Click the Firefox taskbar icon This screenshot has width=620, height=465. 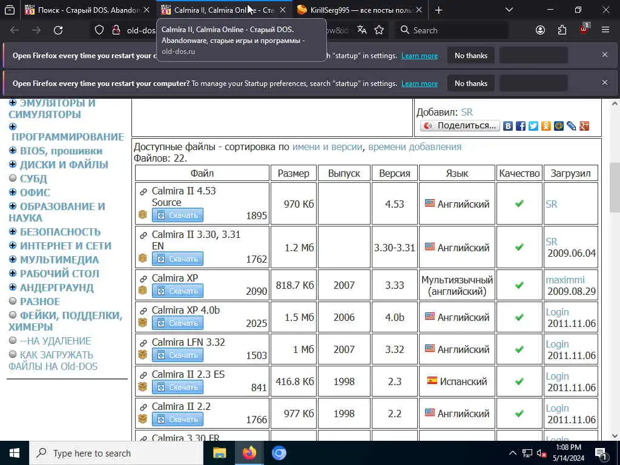(x=249, y=453)
